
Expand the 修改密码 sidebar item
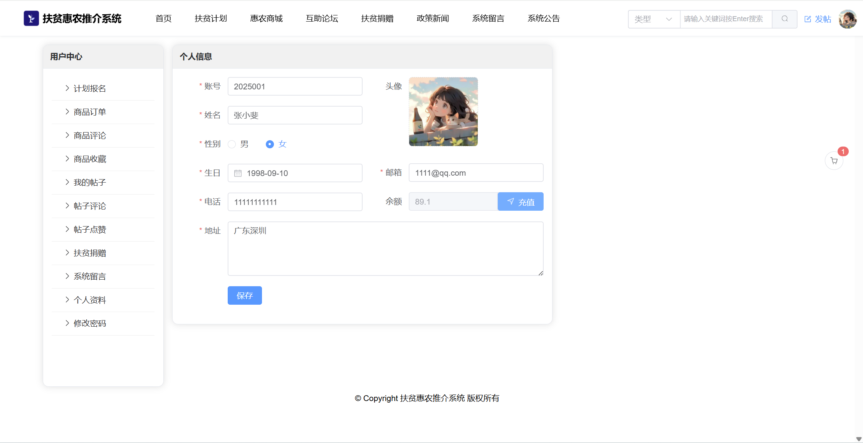pos(89,324)
